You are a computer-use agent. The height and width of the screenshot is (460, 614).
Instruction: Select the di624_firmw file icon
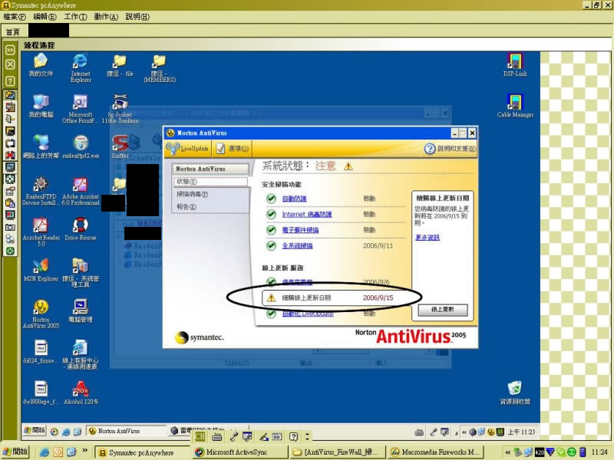click(x=41, y=353)
